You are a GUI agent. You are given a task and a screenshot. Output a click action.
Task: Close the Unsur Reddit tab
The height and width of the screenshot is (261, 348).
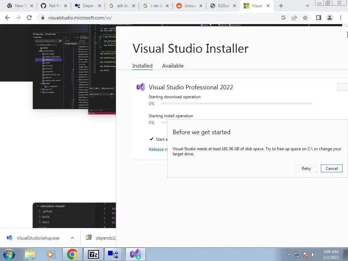tap(201, 6)
